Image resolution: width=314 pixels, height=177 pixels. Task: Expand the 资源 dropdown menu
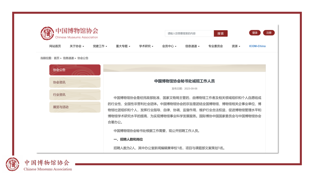click(x=236, y=46)
